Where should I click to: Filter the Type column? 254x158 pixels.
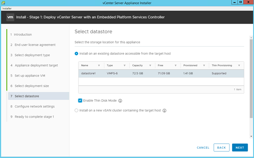(x=124, y=65)
